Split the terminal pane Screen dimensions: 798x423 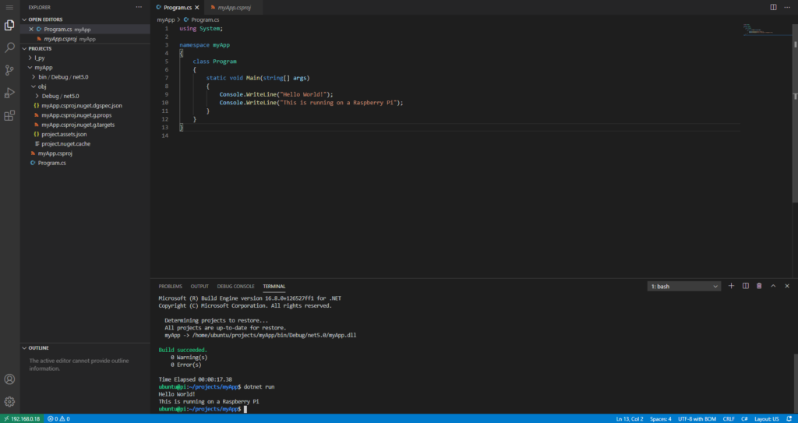point(745,286)
